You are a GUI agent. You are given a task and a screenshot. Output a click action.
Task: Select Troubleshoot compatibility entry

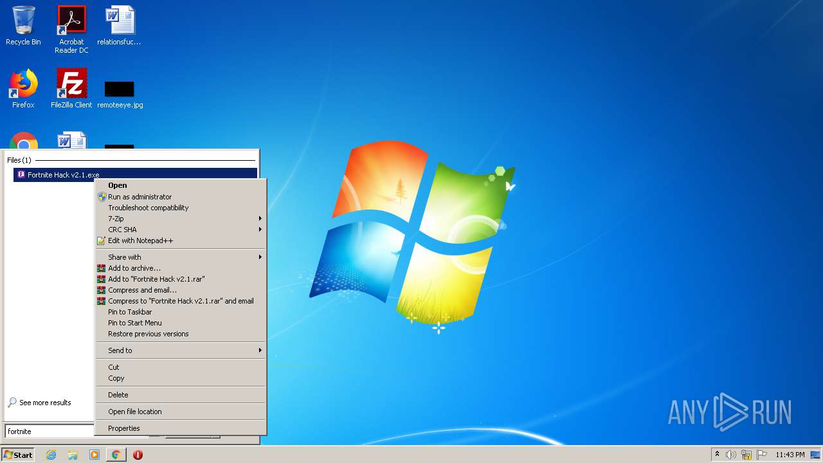pyautogui.click(x=180, y=208)
